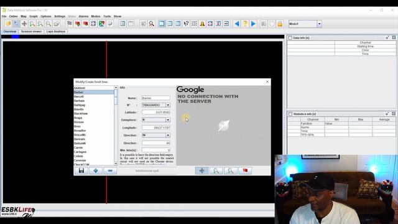The image size is (398, 224).
Task: Choose the pan cross tool in main toolbar
Action: click(24, 24)
